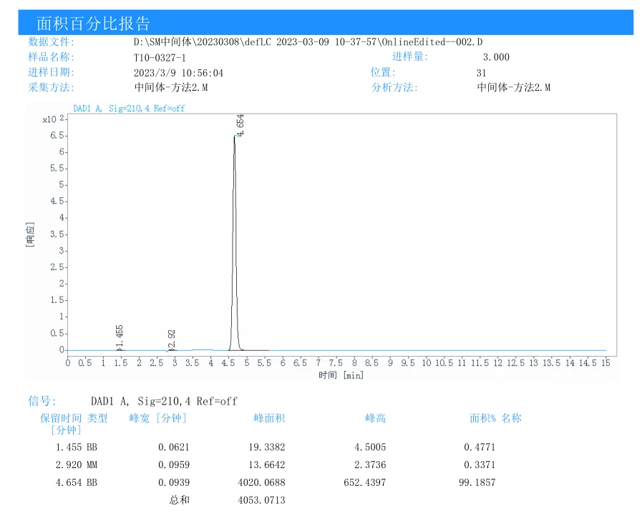Click the y-axis title [响应]
Image resolution: width=642 pixels, height=531 pixels.
[30, 234]
